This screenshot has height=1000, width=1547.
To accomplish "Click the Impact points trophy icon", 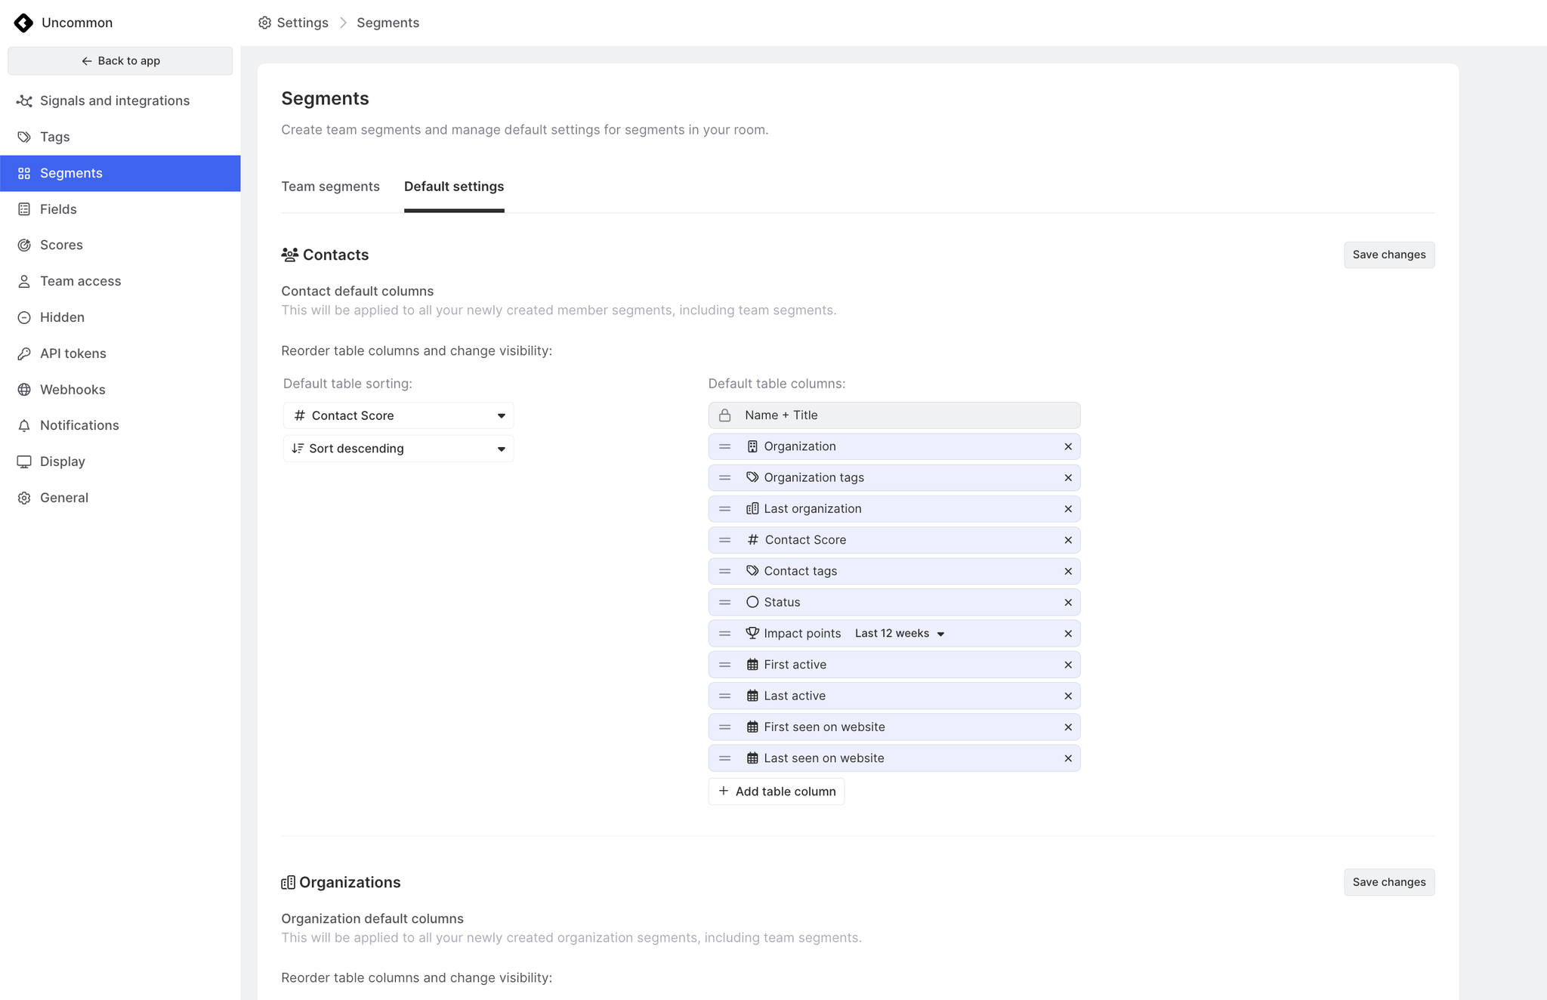I will (x=752, y=633).
